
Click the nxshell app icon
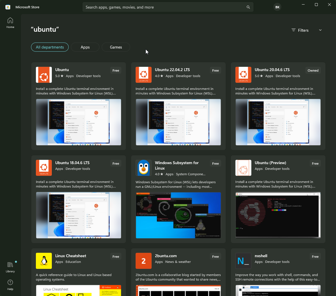tap(243, 261)
